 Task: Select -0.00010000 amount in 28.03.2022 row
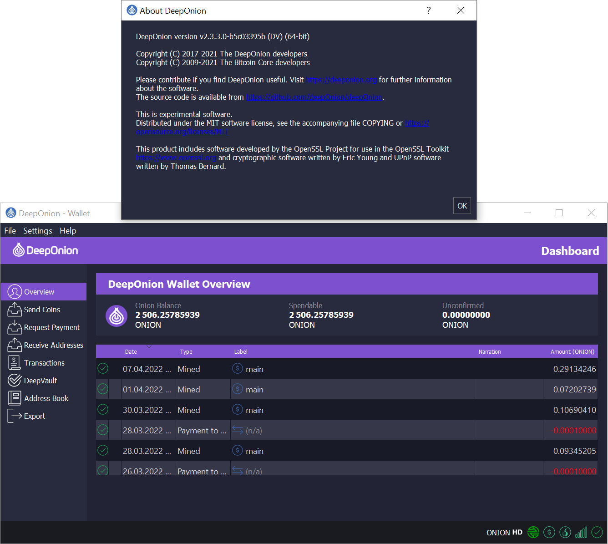tap(573, 430)
